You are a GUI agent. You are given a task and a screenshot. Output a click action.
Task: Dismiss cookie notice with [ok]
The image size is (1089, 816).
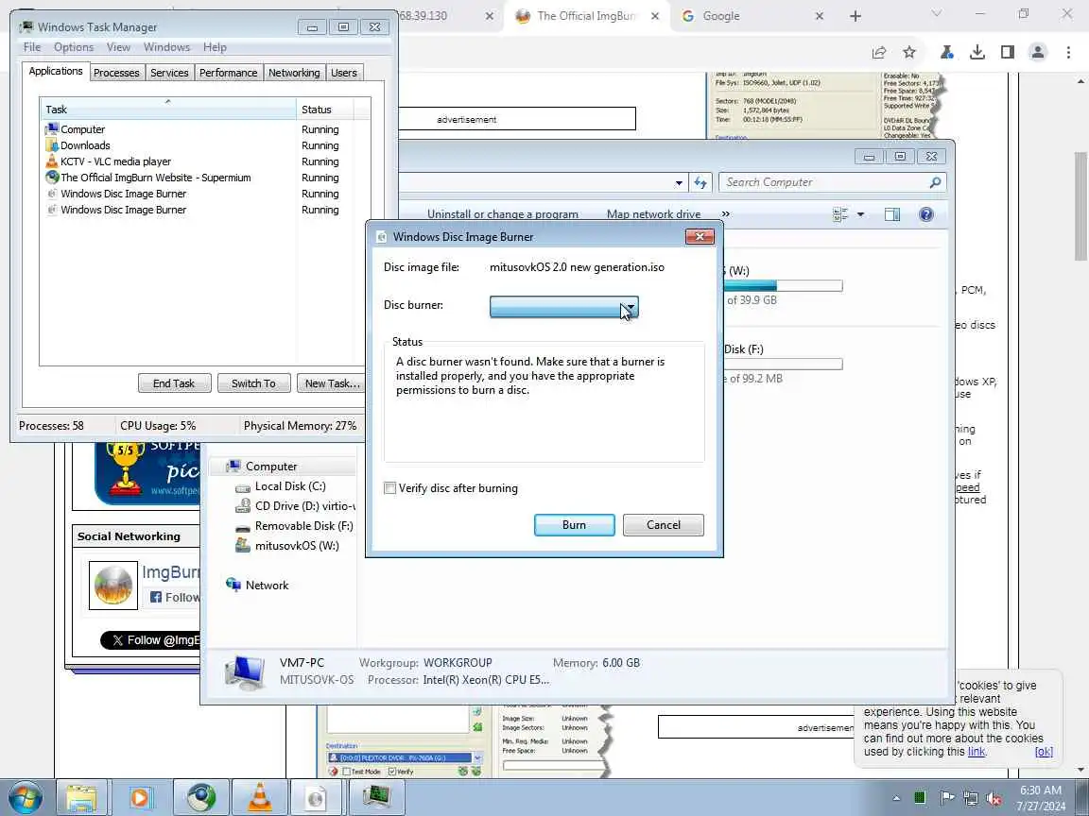(x=1044, y=752)
